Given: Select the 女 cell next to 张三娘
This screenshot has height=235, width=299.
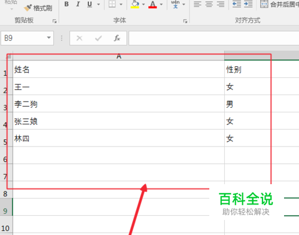Looking at the screenshot, I should [x=262, y=121].
